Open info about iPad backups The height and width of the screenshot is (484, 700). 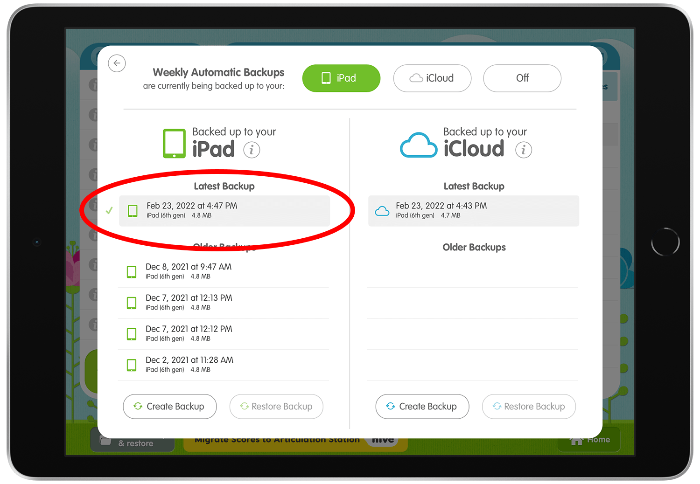252,150
